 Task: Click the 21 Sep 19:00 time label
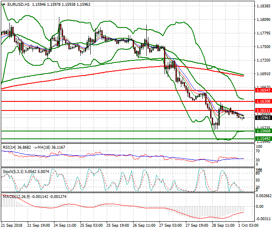tap(38, 225)
